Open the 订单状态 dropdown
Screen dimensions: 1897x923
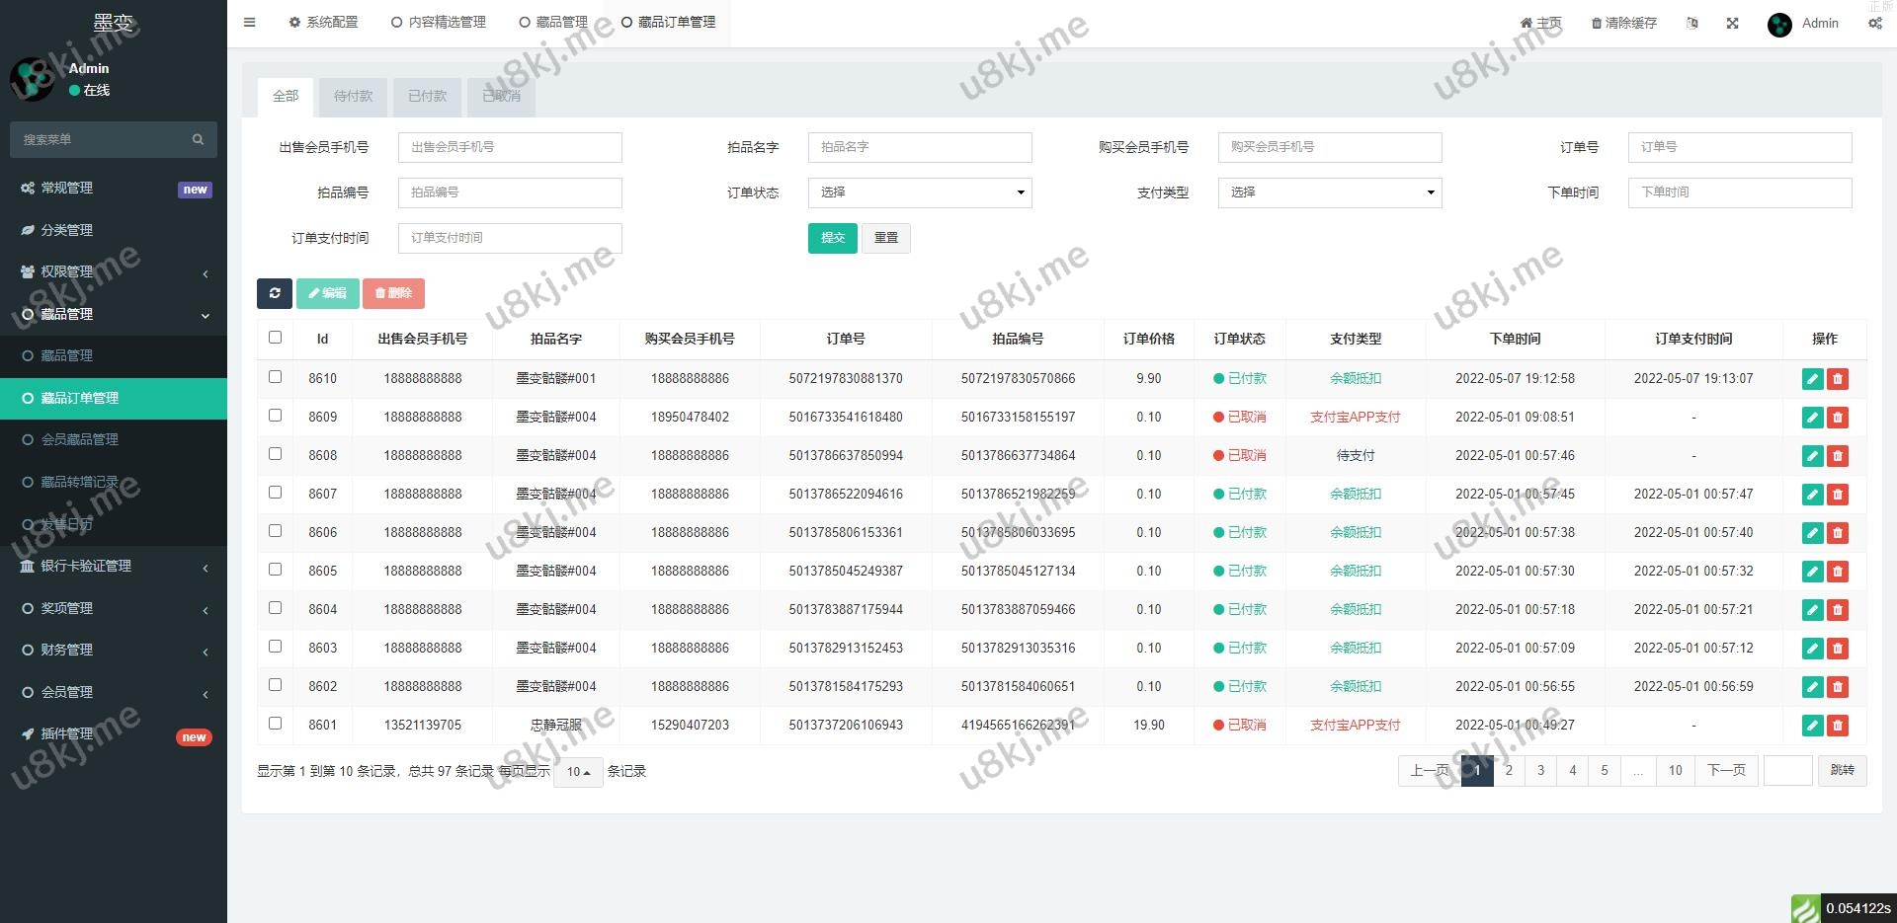click(x=919, y=192)
